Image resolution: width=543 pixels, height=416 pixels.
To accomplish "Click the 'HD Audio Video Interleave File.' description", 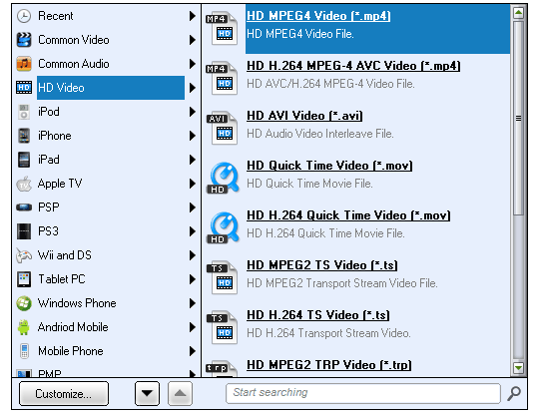I will point(320,134).
